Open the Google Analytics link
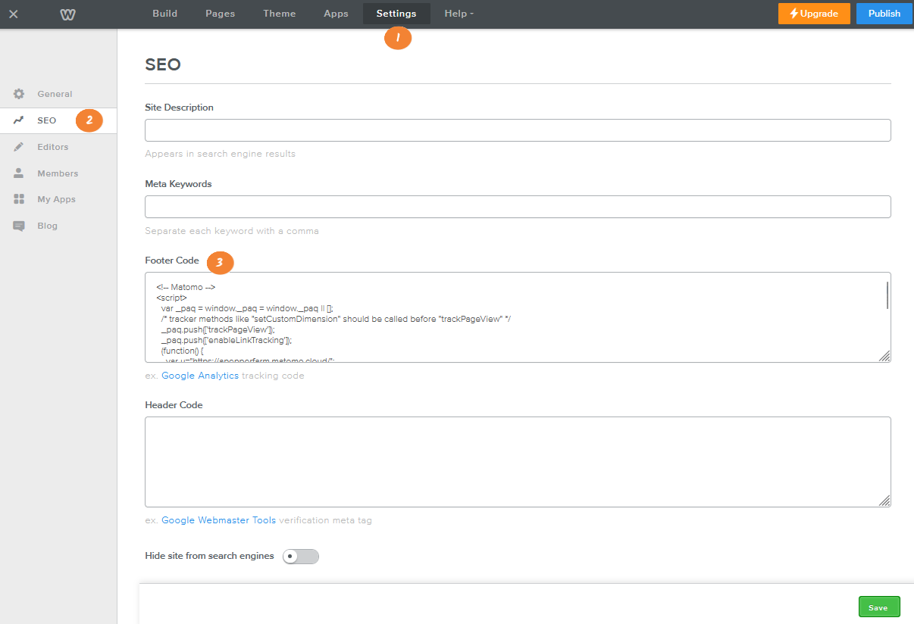Viewport: 914px width, 624px height. 200,375
